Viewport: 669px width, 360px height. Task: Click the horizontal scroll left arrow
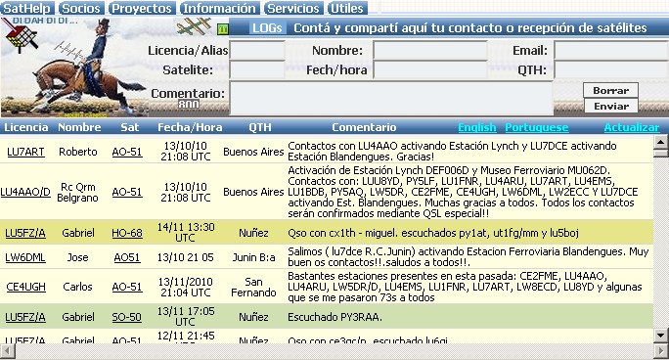point(8,351)
